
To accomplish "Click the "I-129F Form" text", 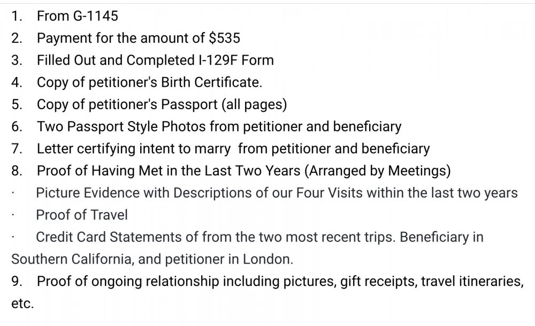I will tap(236, 60).
